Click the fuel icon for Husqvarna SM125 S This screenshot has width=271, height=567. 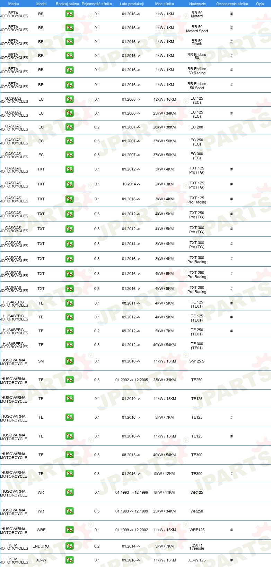coord(70,361)
